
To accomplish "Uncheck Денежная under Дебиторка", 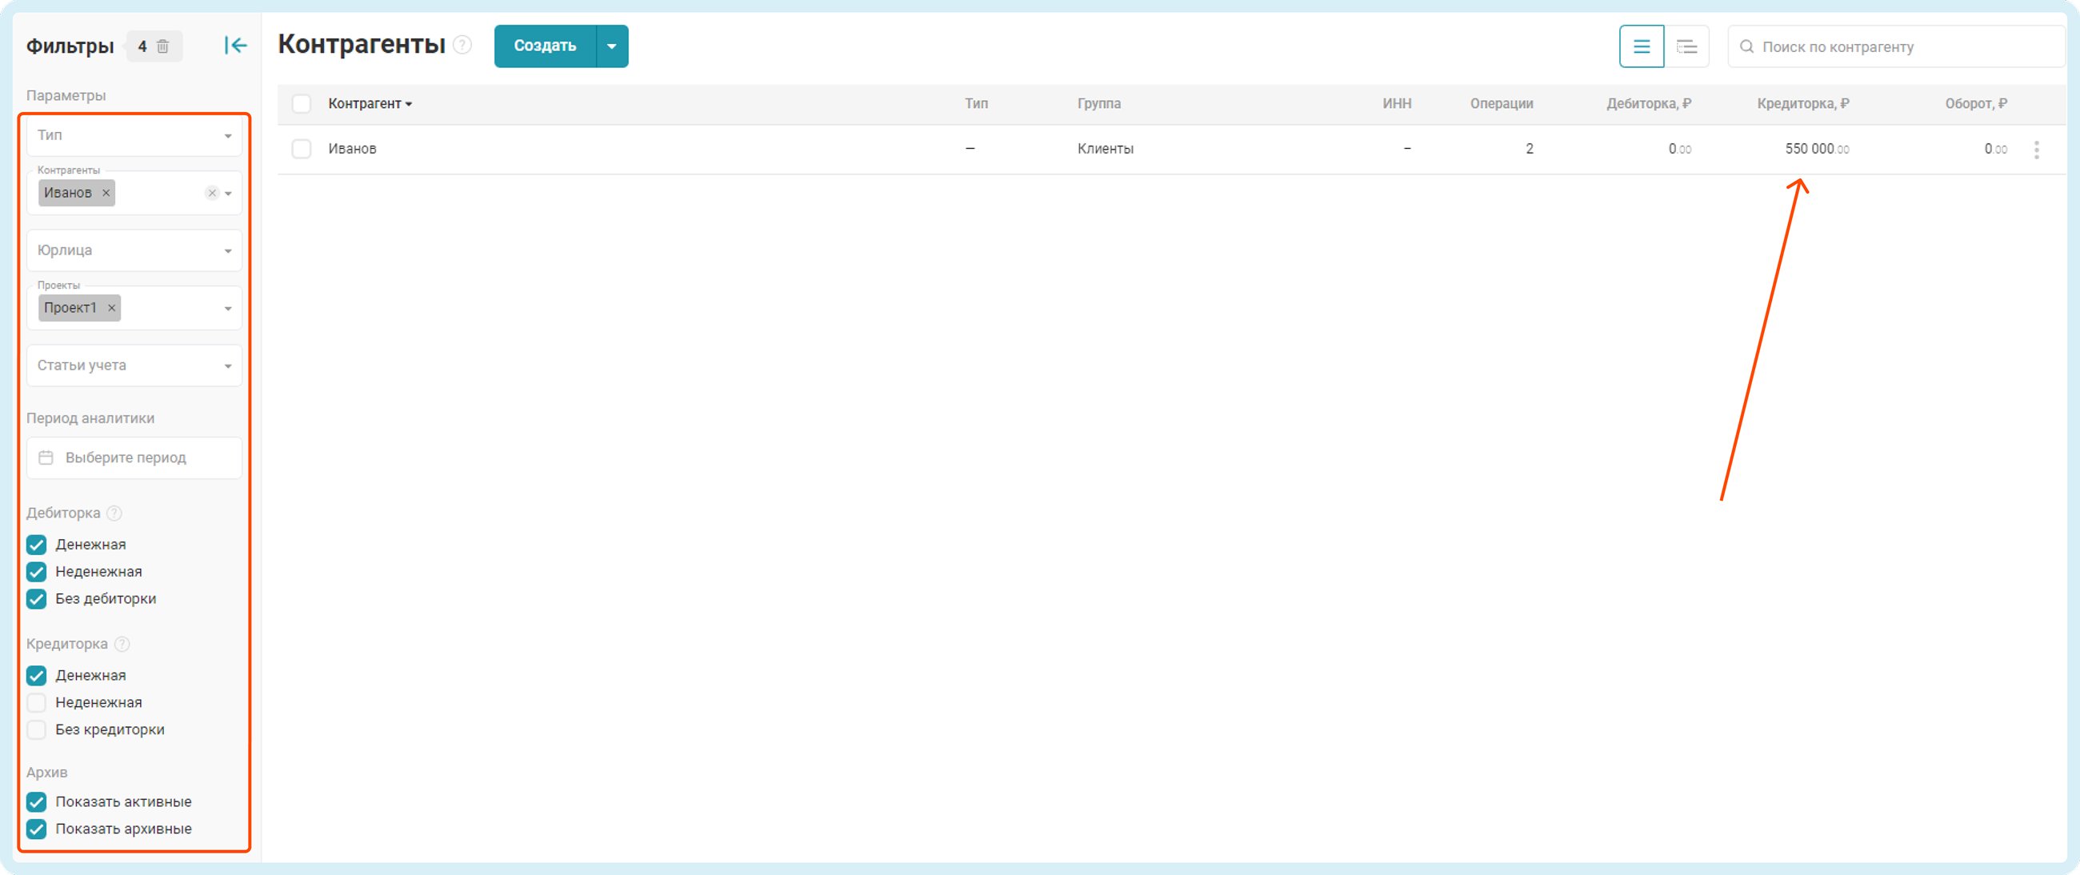I will pyautogui.click(x=36, y=545).
